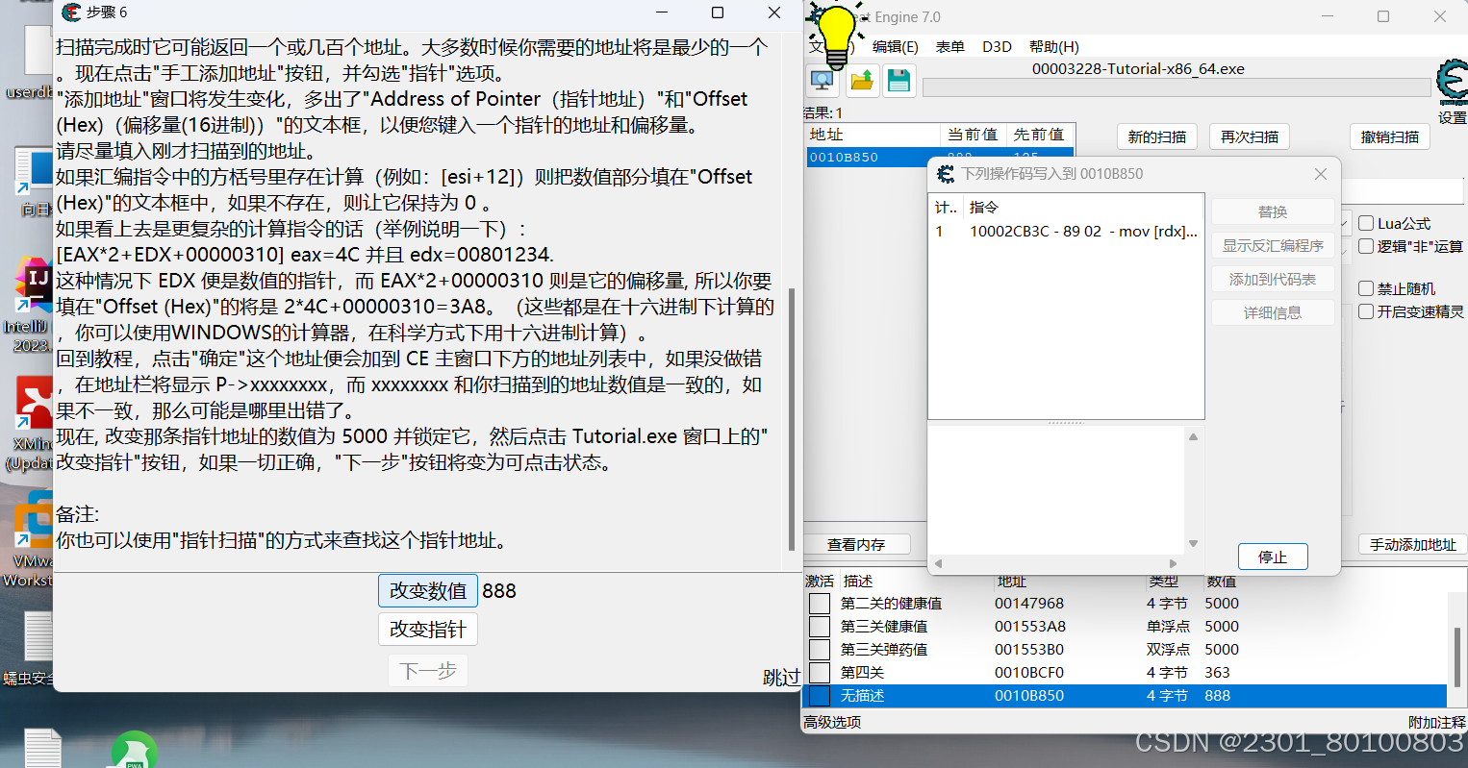Click address 00147968 in the address table
The width and height of the screenshot is (1468, 768).
coord(1029,604)
